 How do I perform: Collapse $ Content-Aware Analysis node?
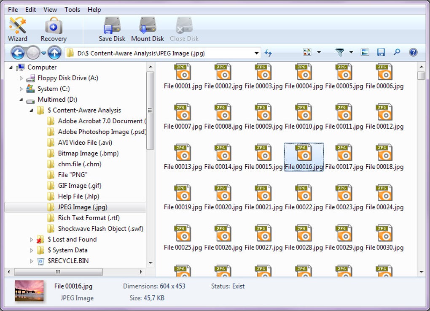point(31,110)
